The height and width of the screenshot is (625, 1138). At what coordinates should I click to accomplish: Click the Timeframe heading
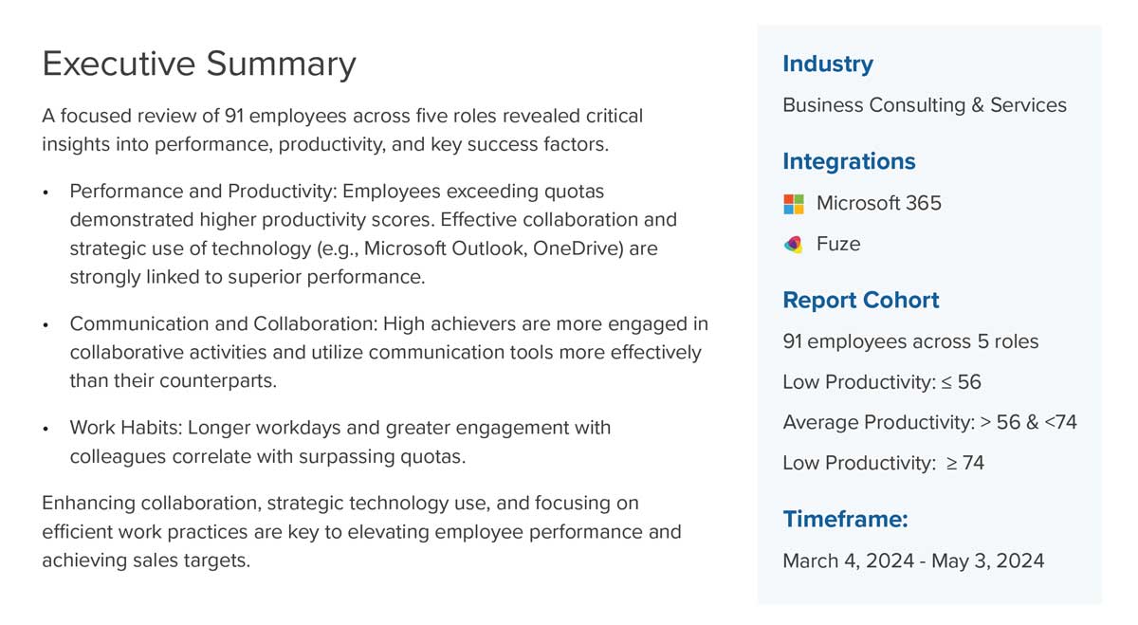[845, 520]
